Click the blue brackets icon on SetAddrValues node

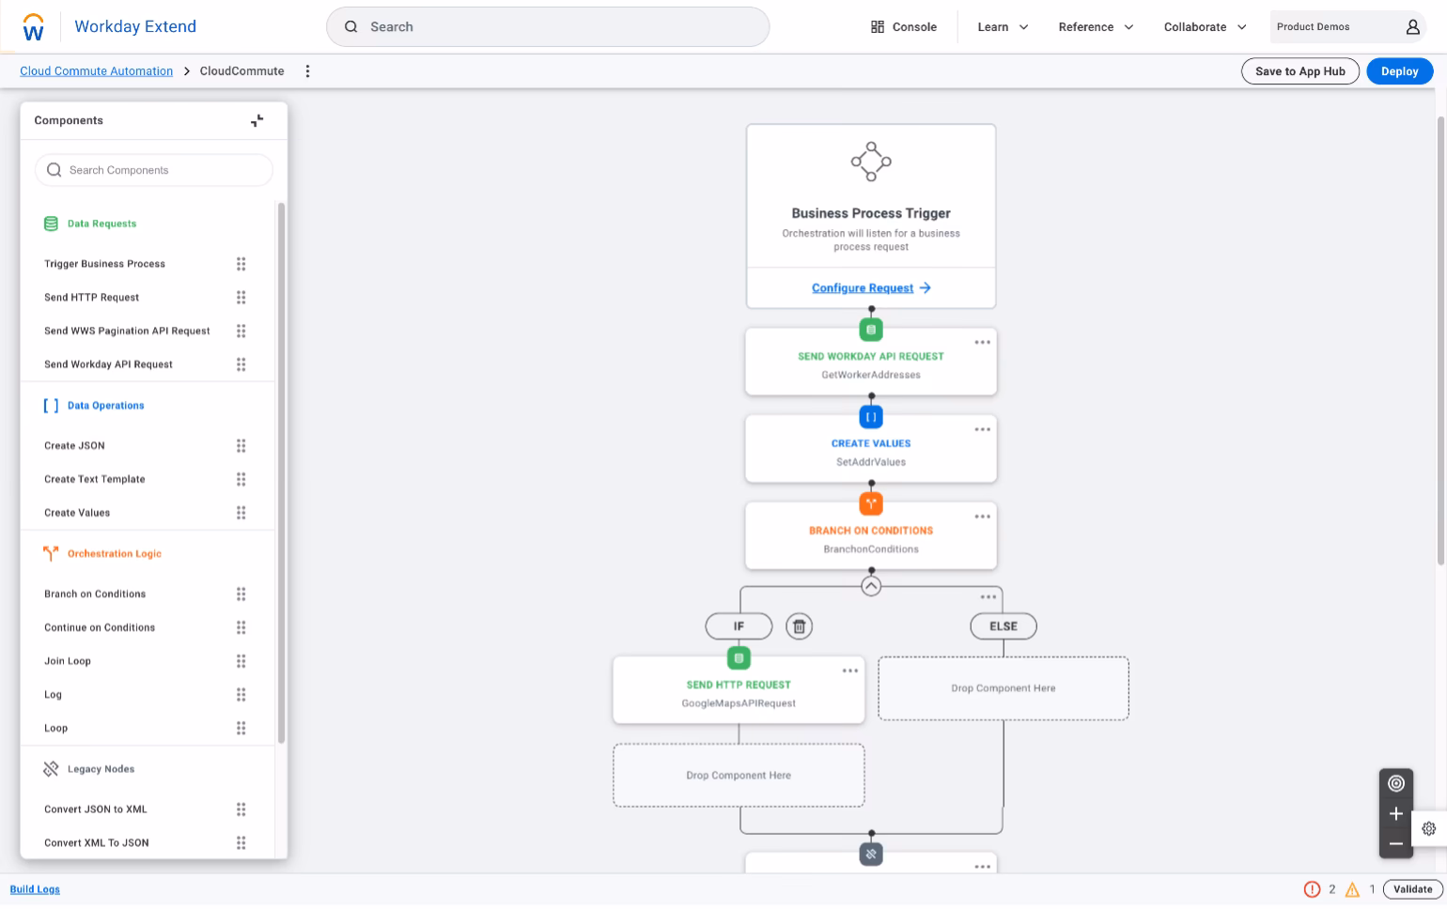871,416
